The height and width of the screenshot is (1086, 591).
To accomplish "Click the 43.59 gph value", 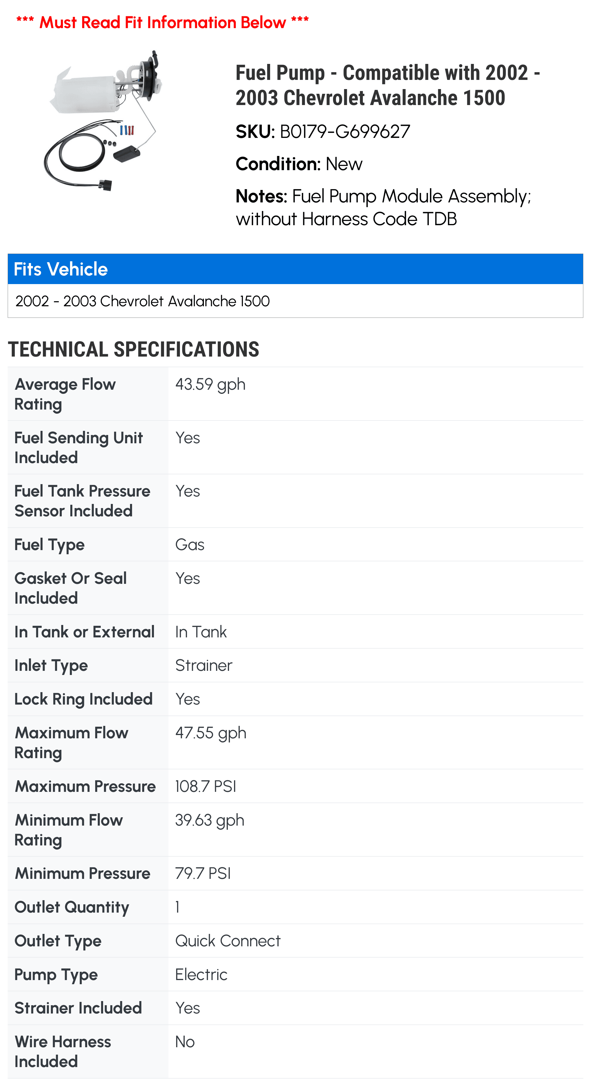I will [210, 384].
